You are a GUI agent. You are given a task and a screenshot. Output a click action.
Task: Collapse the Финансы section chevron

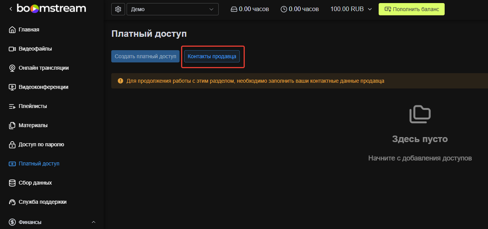94,222
